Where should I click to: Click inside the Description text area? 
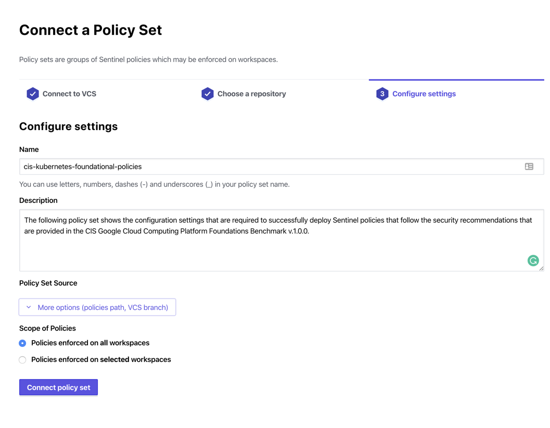pyautogui.click(x=282, y=240)
